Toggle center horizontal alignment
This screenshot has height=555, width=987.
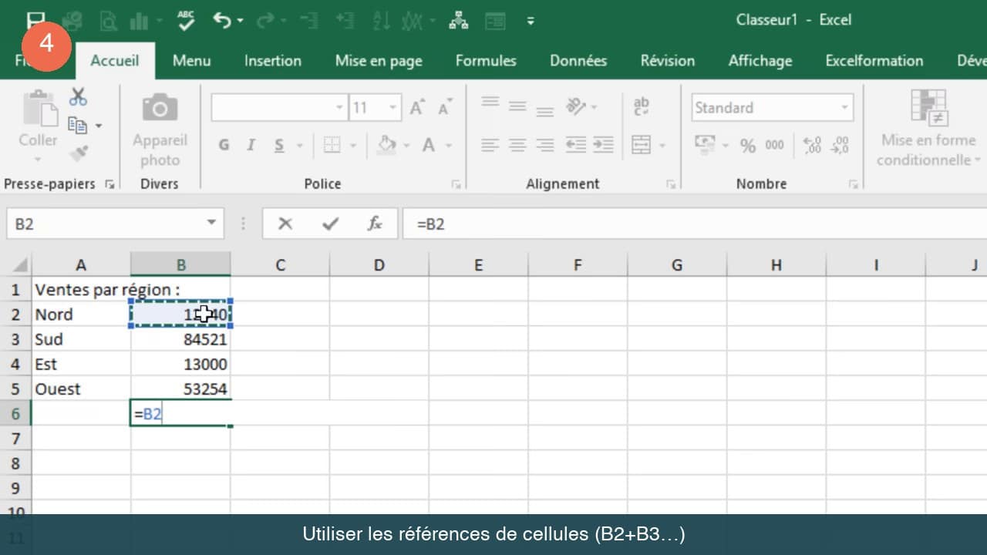[517, 145]
